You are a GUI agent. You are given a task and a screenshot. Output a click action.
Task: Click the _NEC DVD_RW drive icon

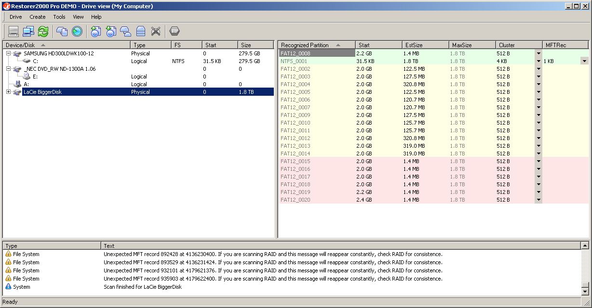(17, 69)
